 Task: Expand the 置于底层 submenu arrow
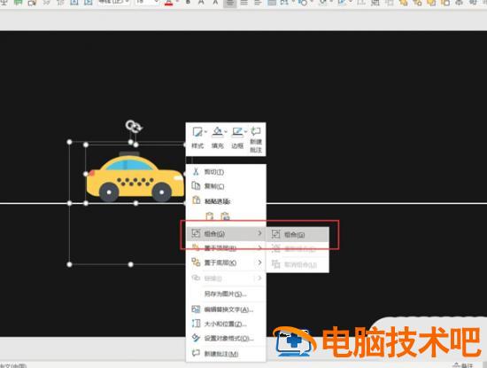point(259,262)
